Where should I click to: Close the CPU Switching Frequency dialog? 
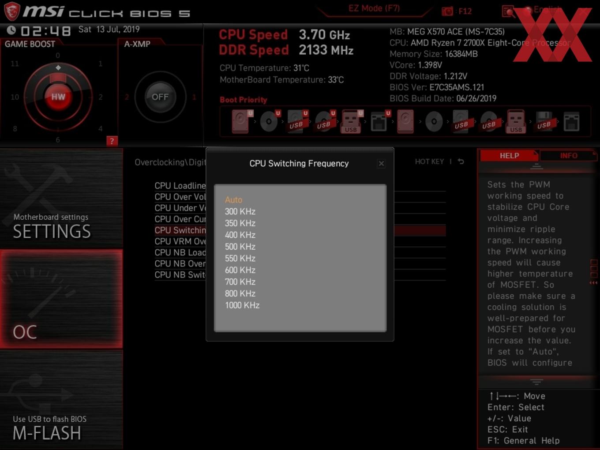coord(381,164)
